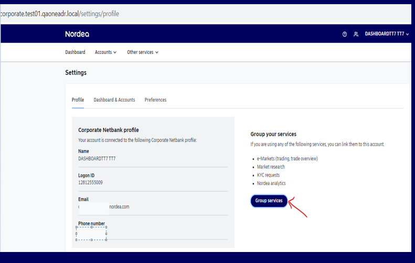This screenshot has width=415, height=263.
Task: Click the users profile icon in header
Action: tap(356, 34)
